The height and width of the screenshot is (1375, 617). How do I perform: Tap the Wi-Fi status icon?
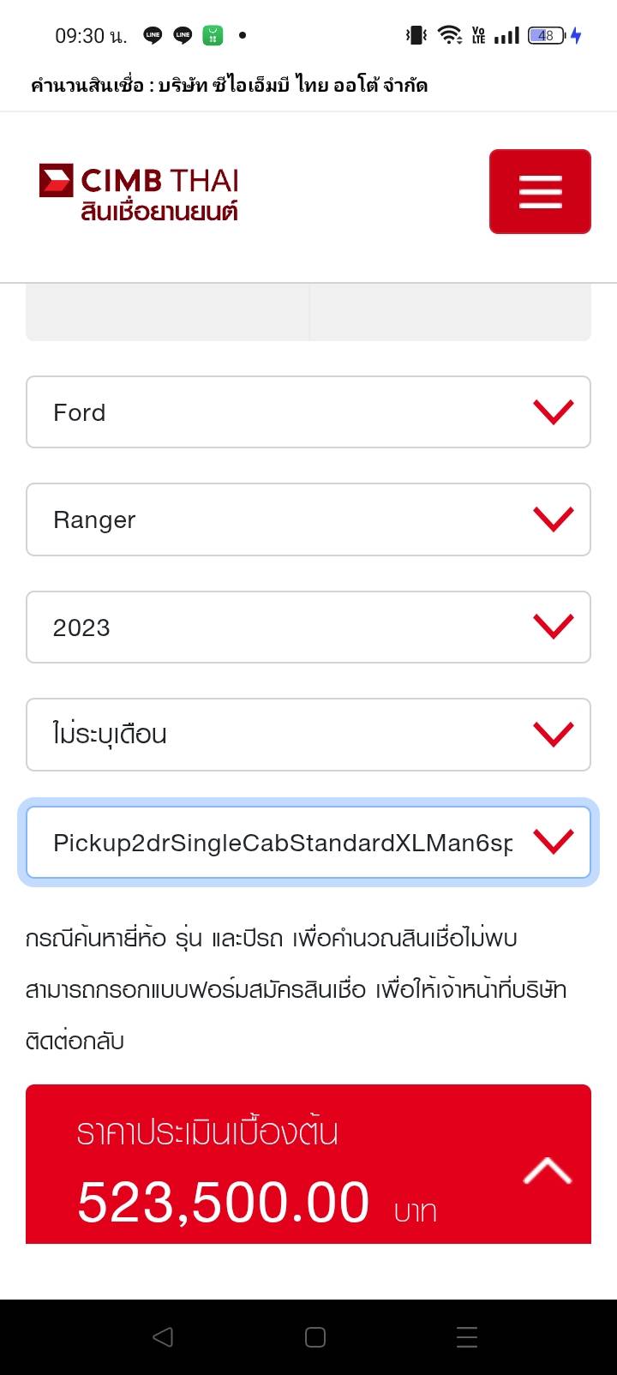[449, 35]
